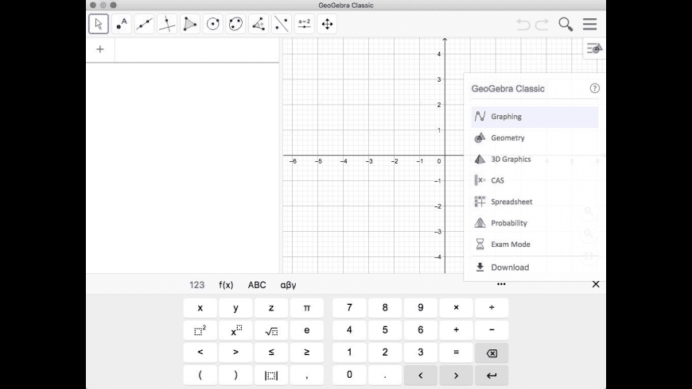Choose the Graphing perspective
Image resolution: width=692 pixels, height=389 pixels.
tap(535, 117)
